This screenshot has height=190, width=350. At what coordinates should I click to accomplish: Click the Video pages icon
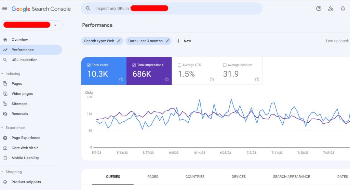pos(5,94)
